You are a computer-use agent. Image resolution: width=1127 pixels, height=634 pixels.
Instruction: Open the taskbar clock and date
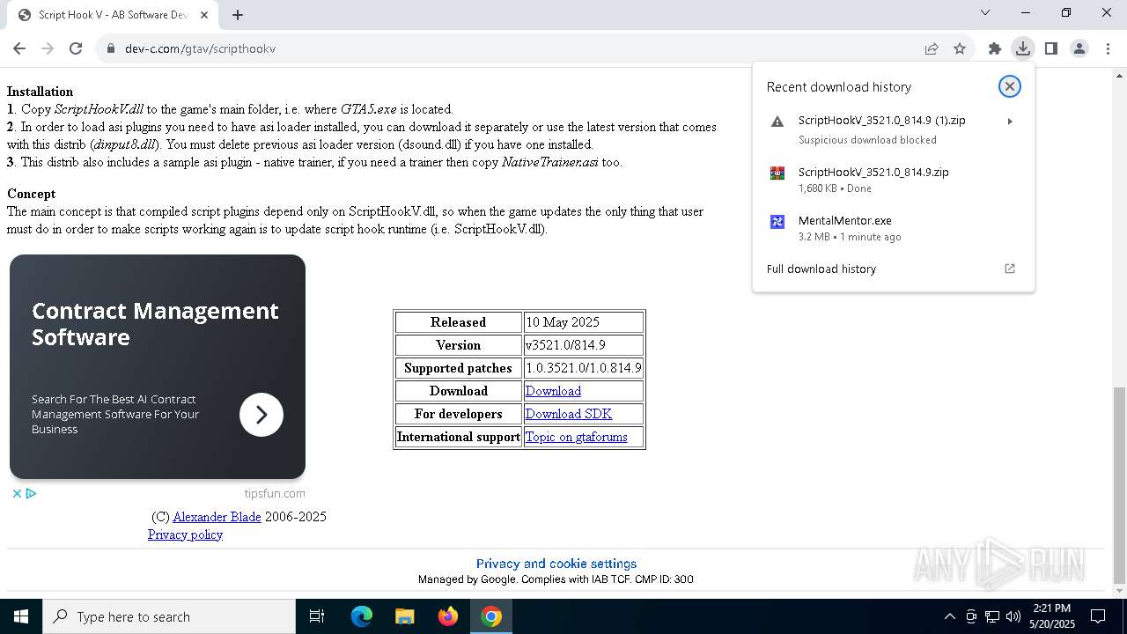click(1052, 616)
